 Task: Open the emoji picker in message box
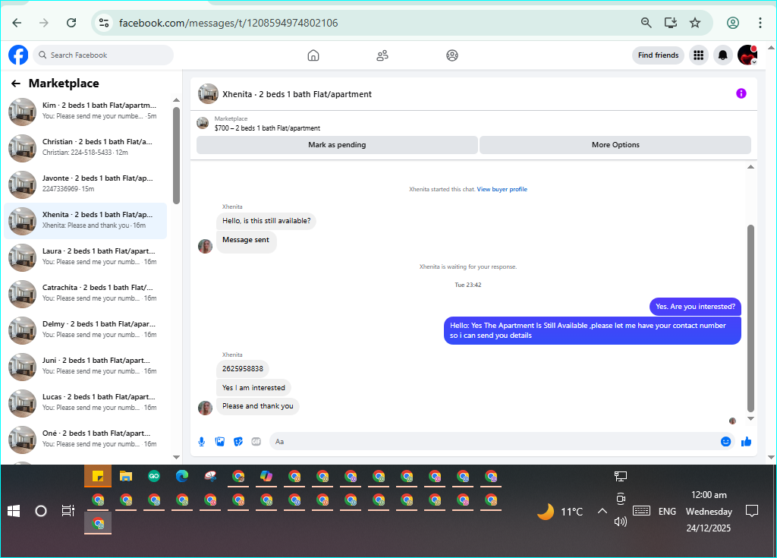pos(725,441)
